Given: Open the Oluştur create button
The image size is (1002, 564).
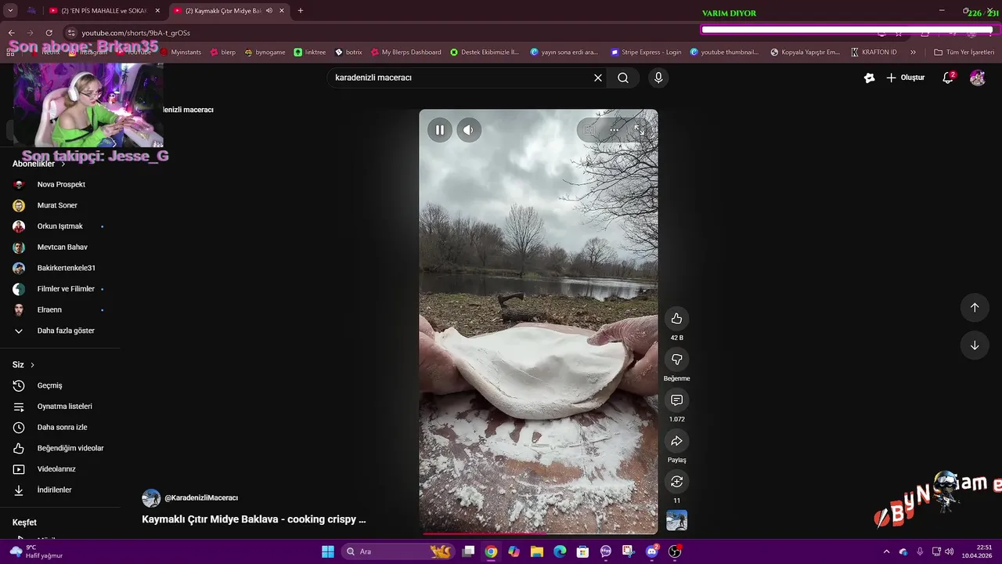Looking at the screenshot, I should coord(905,78).
